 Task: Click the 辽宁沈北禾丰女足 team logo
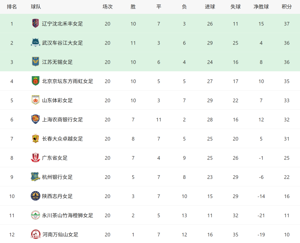(35, 24)
